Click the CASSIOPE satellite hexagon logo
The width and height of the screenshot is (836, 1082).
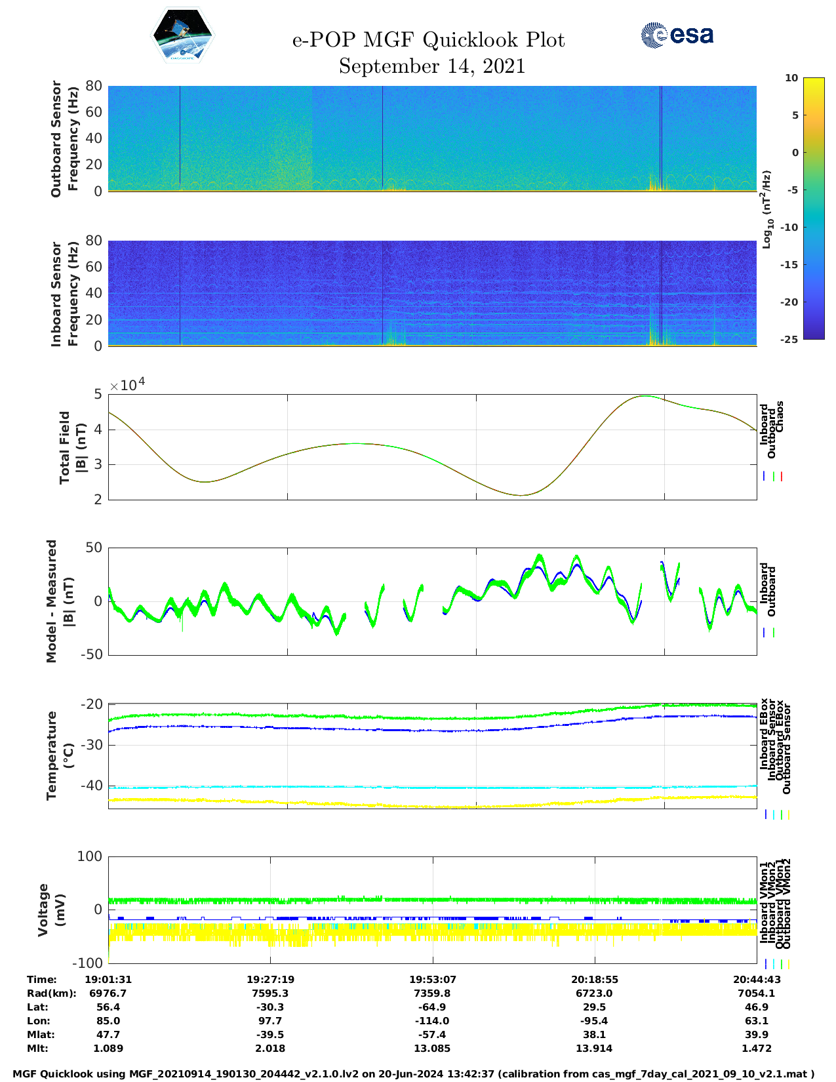coord(183,35)
